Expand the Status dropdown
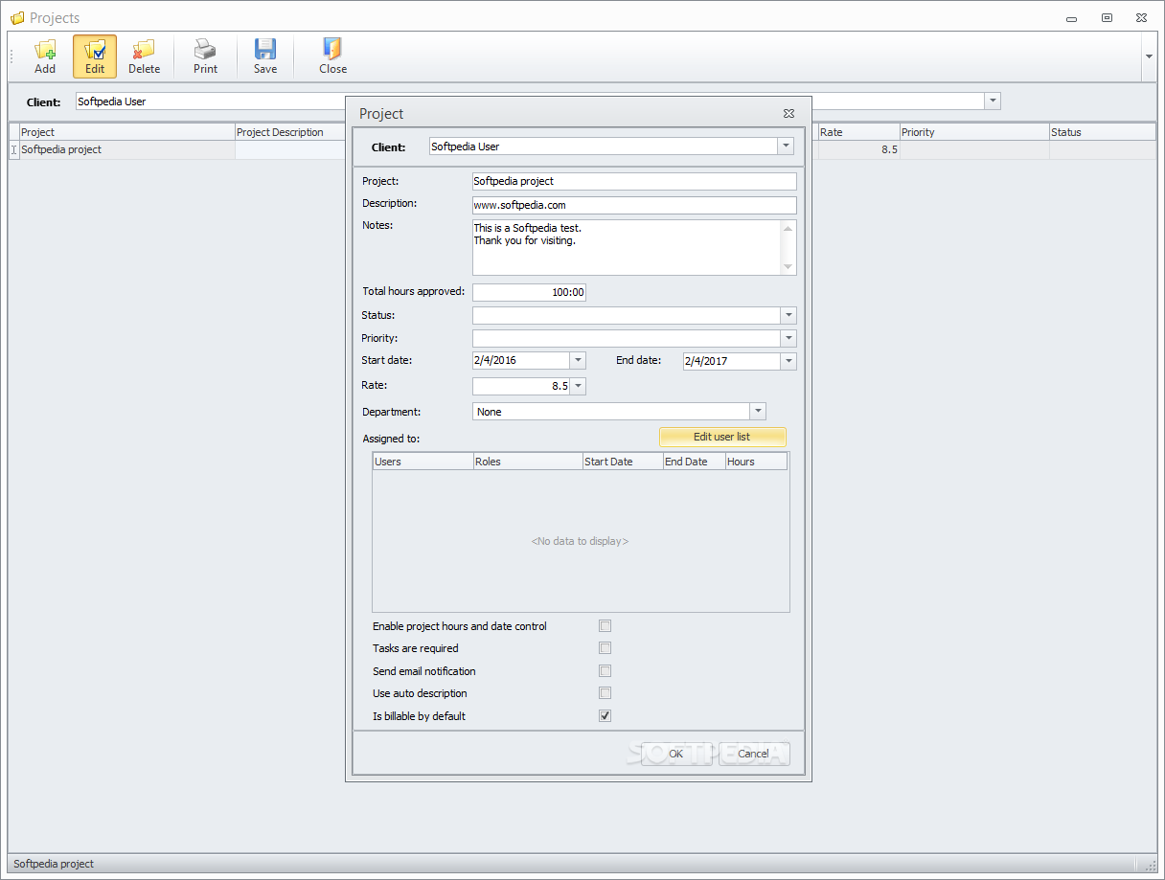 point(788,315)
